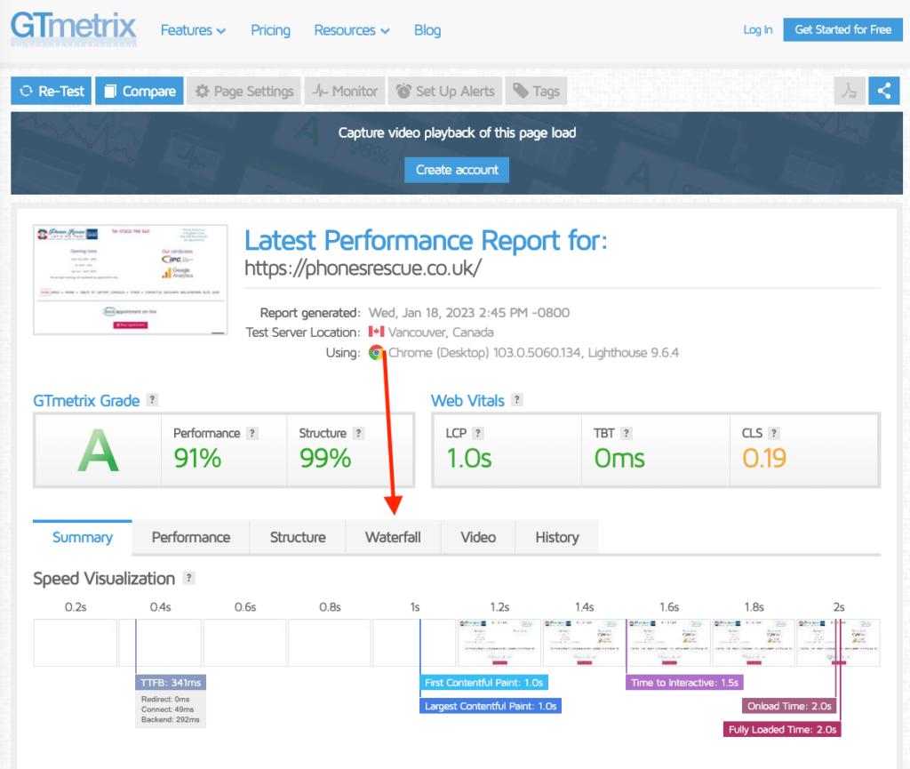Click the Compare button
Viewport: 910px width, 769px height.
[140, 91]
